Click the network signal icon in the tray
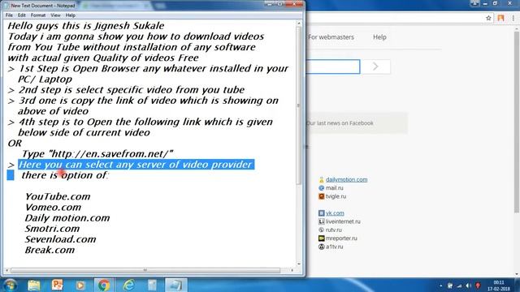Screen dimensions: 520x292 459,286
